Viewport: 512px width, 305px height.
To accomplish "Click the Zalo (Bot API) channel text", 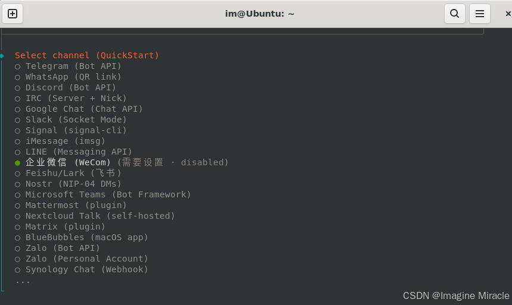I will click(63, 249).
